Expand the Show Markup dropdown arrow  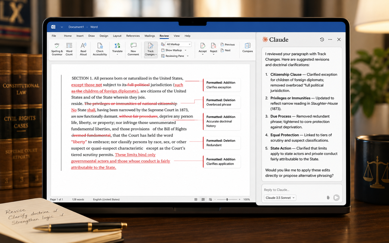coord(185,50)
